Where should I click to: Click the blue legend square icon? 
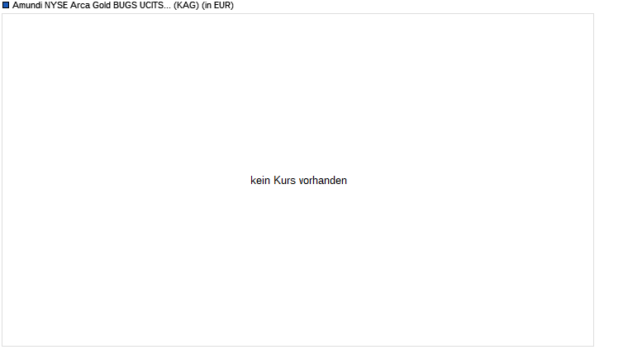[6, 5]
